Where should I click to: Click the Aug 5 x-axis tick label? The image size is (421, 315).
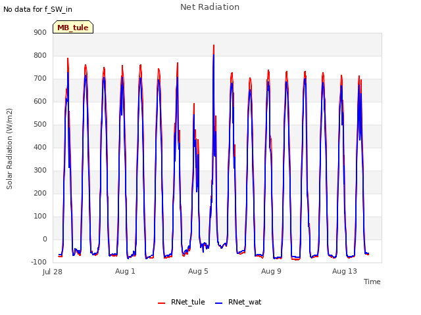(198, 271)
